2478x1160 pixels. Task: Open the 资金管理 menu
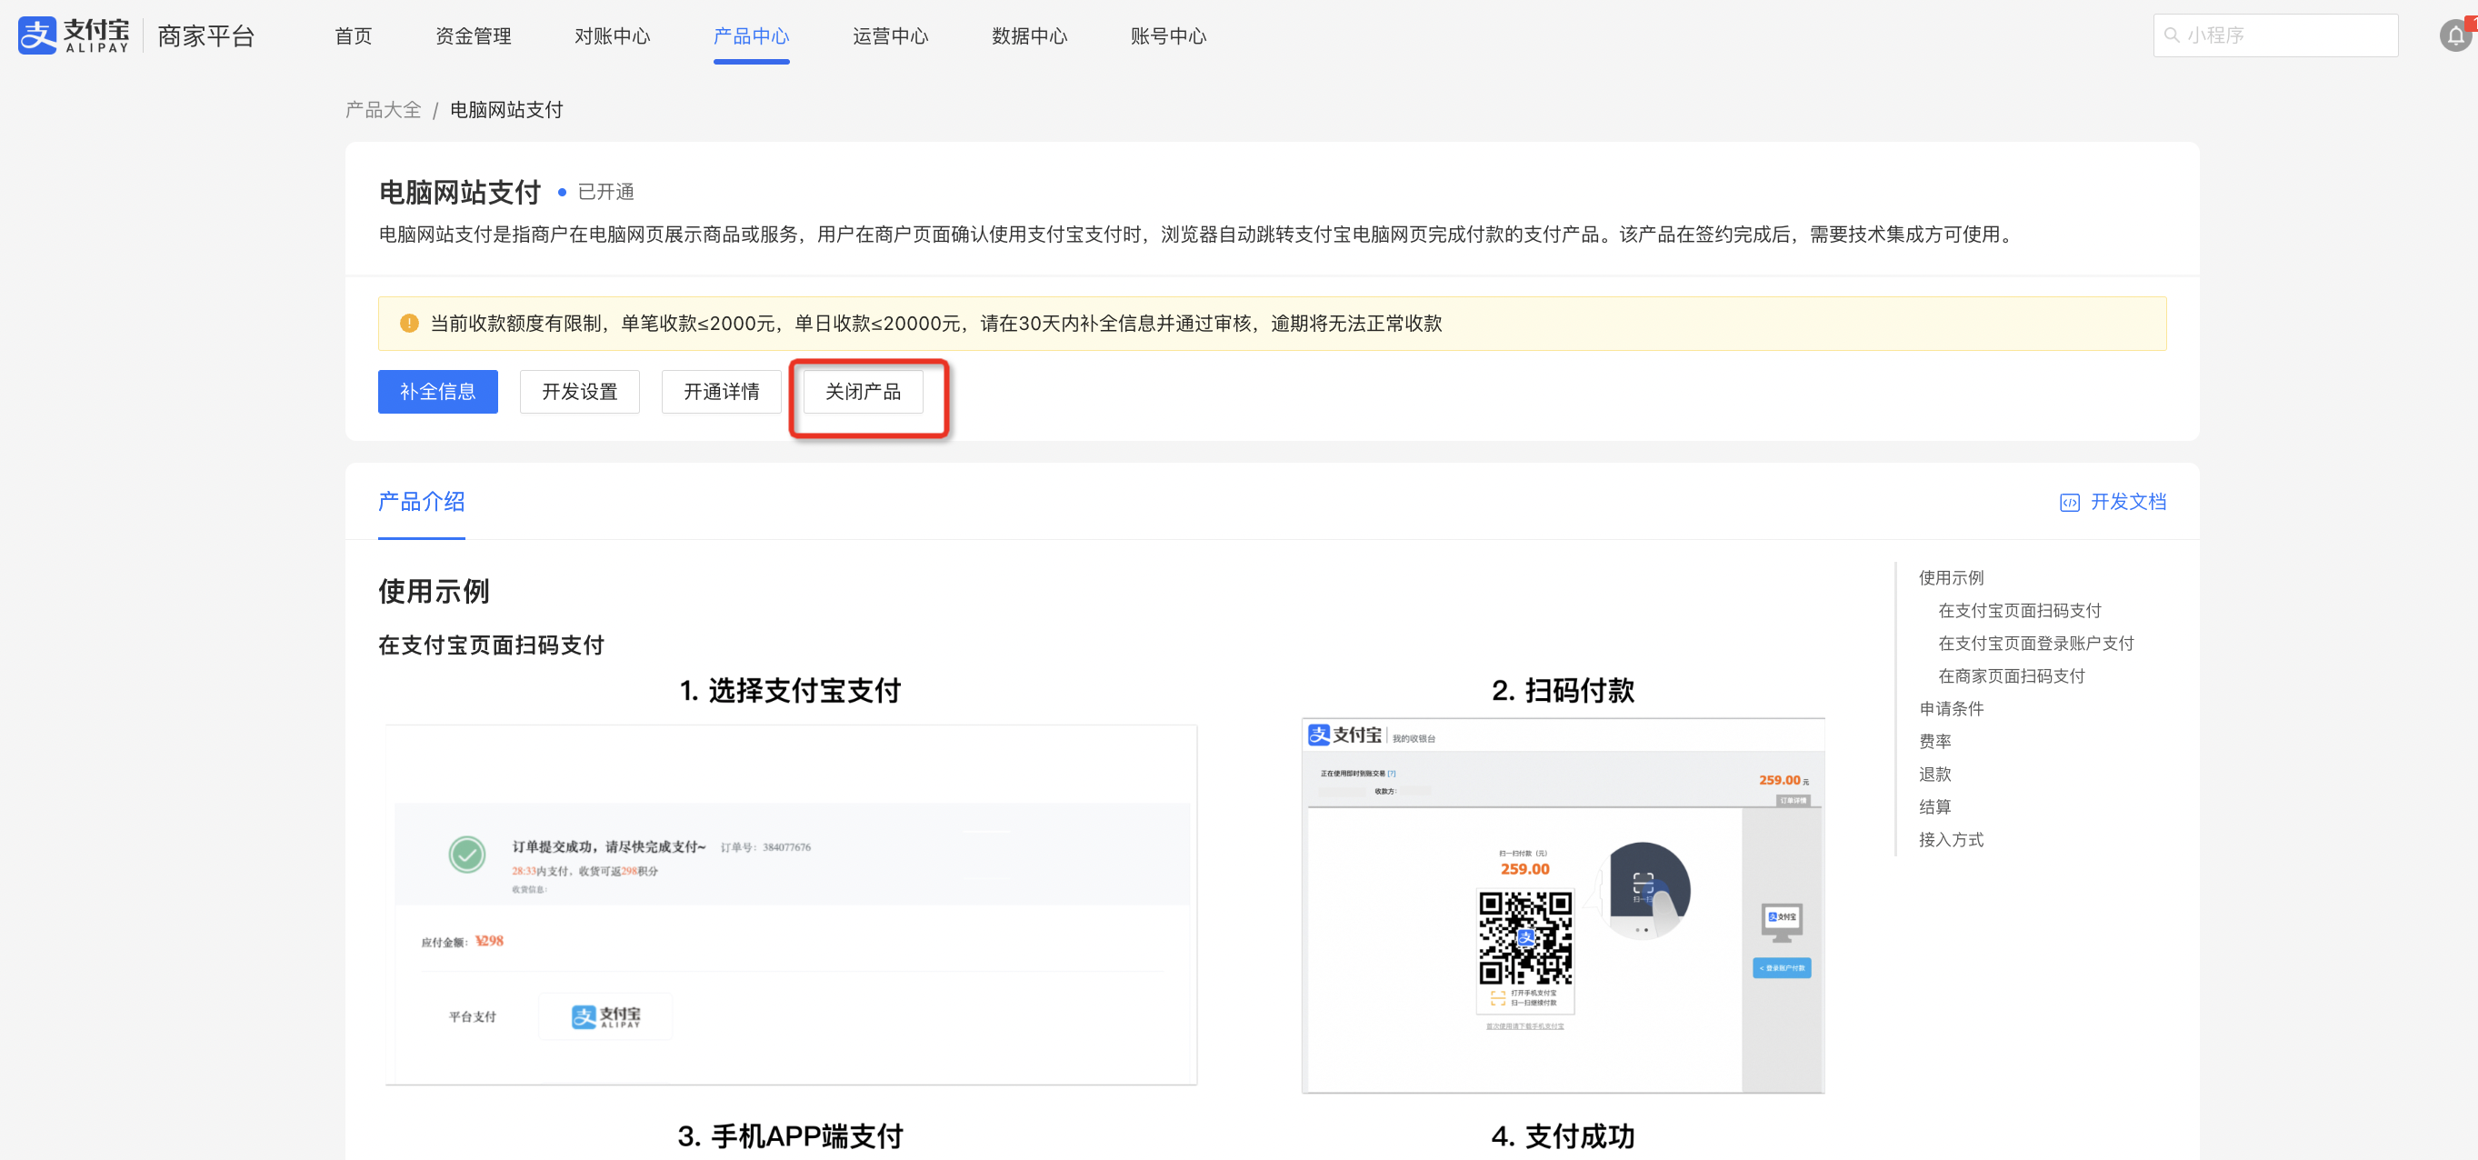[x=474, y=36]
